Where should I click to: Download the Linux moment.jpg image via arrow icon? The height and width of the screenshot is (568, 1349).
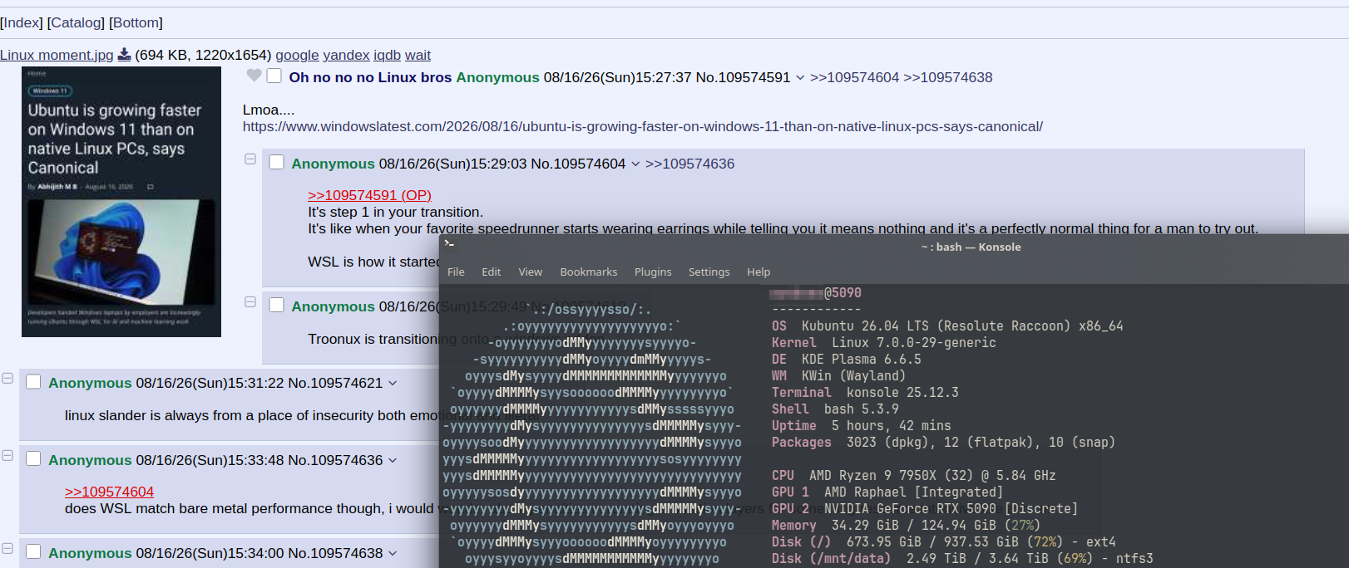(124, 55)
